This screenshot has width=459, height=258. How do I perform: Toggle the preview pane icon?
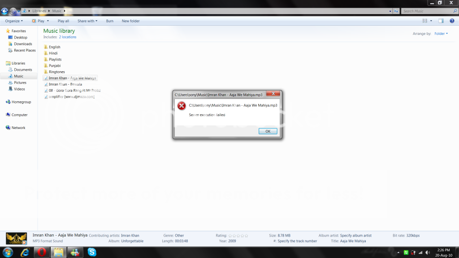tap(441, 21)
